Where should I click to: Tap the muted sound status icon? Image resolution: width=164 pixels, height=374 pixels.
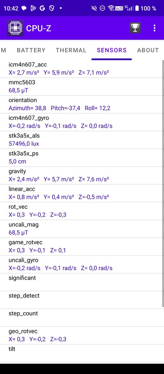[94, 8]
